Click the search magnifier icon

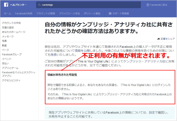(x=39, y=5)
